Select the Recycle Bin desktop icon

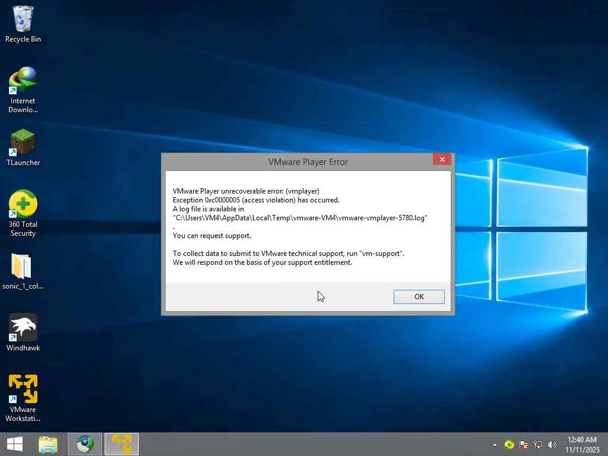(23, 24)
